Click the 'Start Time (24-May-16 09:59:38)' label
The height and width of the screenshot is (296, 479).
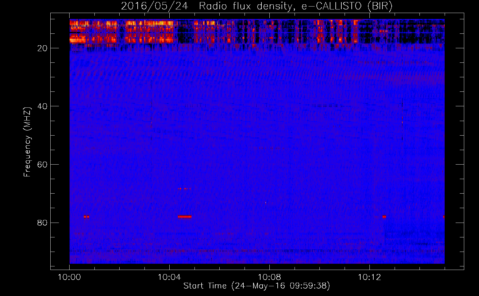pyautogui.click(x=257, y=286)
